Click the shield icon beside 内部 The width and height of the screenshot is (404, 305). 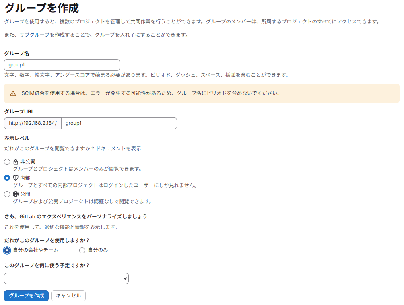15,177
